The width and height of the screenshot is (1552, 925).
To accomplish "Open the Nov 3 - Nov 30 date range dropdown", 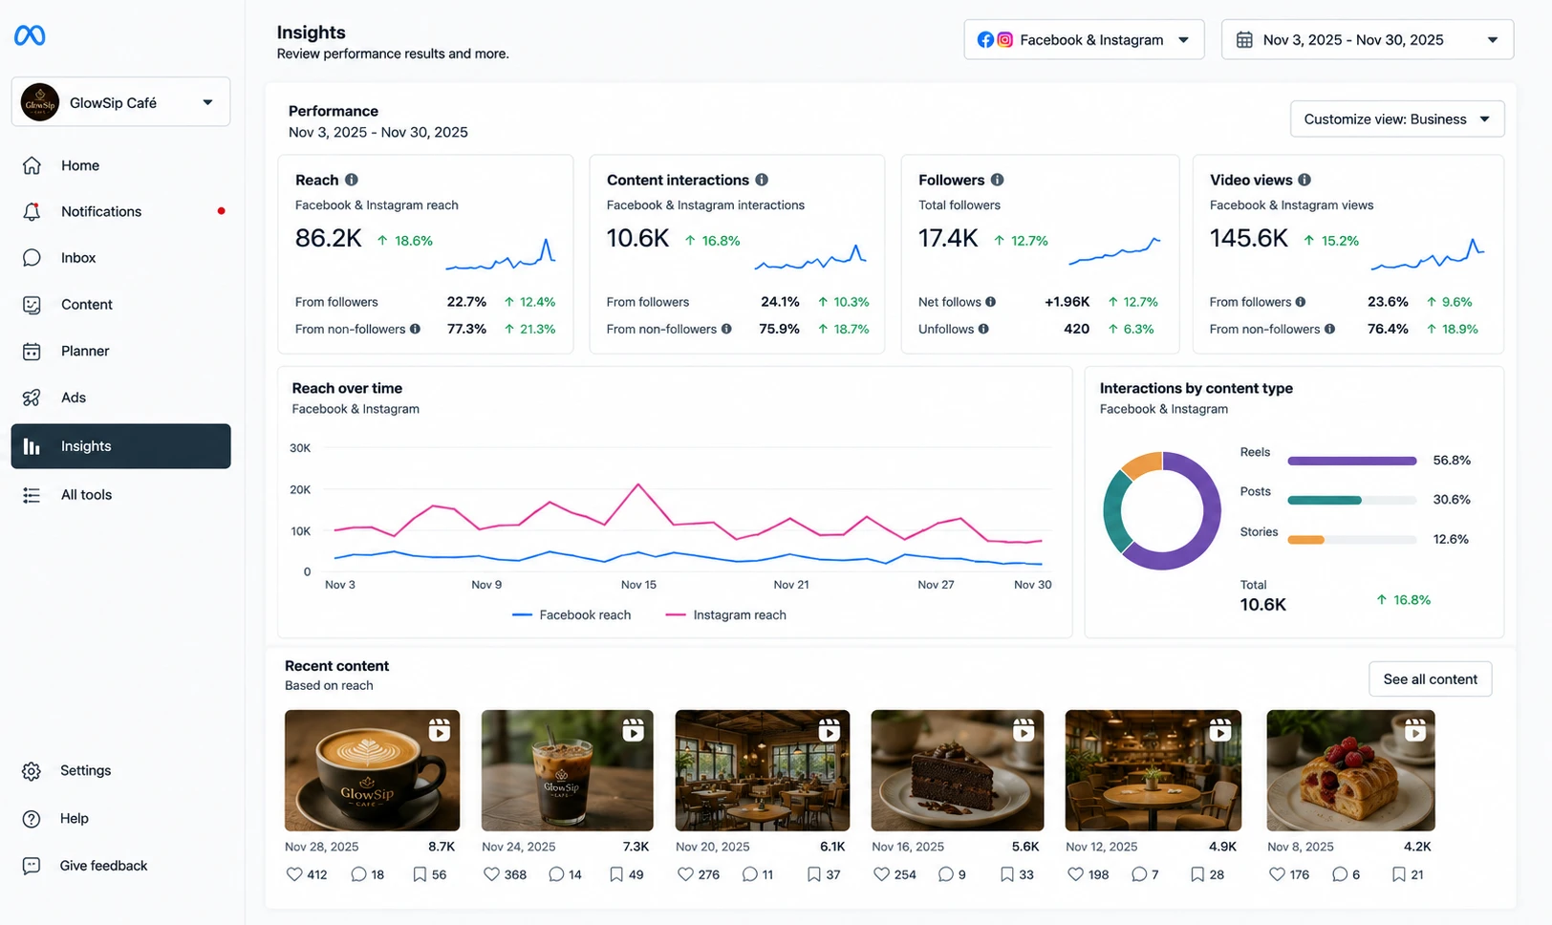I will (1367, 40).
